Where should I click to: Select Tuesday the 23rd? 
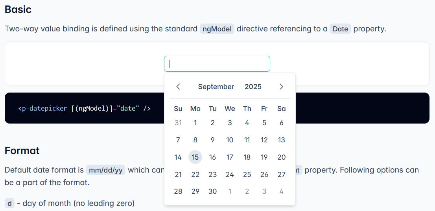(x=212, y=174)
